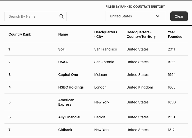Open the Capital One entry

click(x=68, y=75)
